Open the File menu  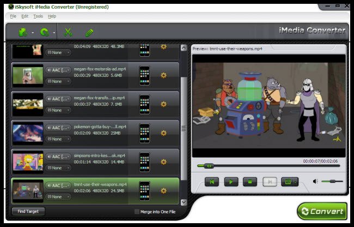point(13,16)
